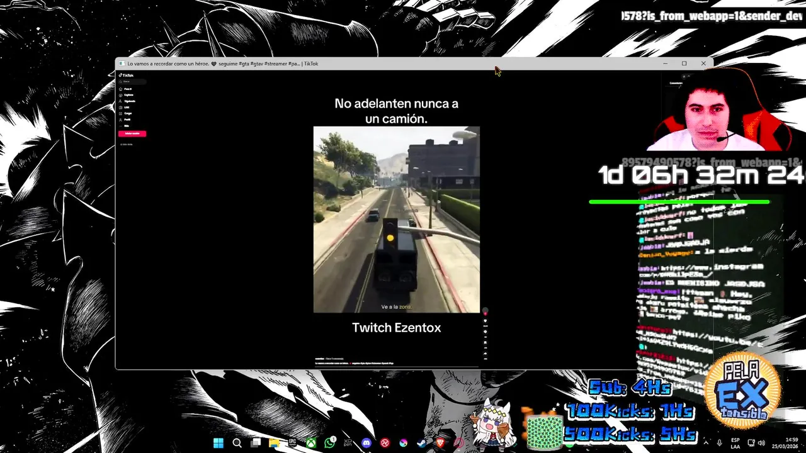This screenshot has height=453, width=806.
Task: Open Steam from the taskbar
Action: click(x=421, y=444)
